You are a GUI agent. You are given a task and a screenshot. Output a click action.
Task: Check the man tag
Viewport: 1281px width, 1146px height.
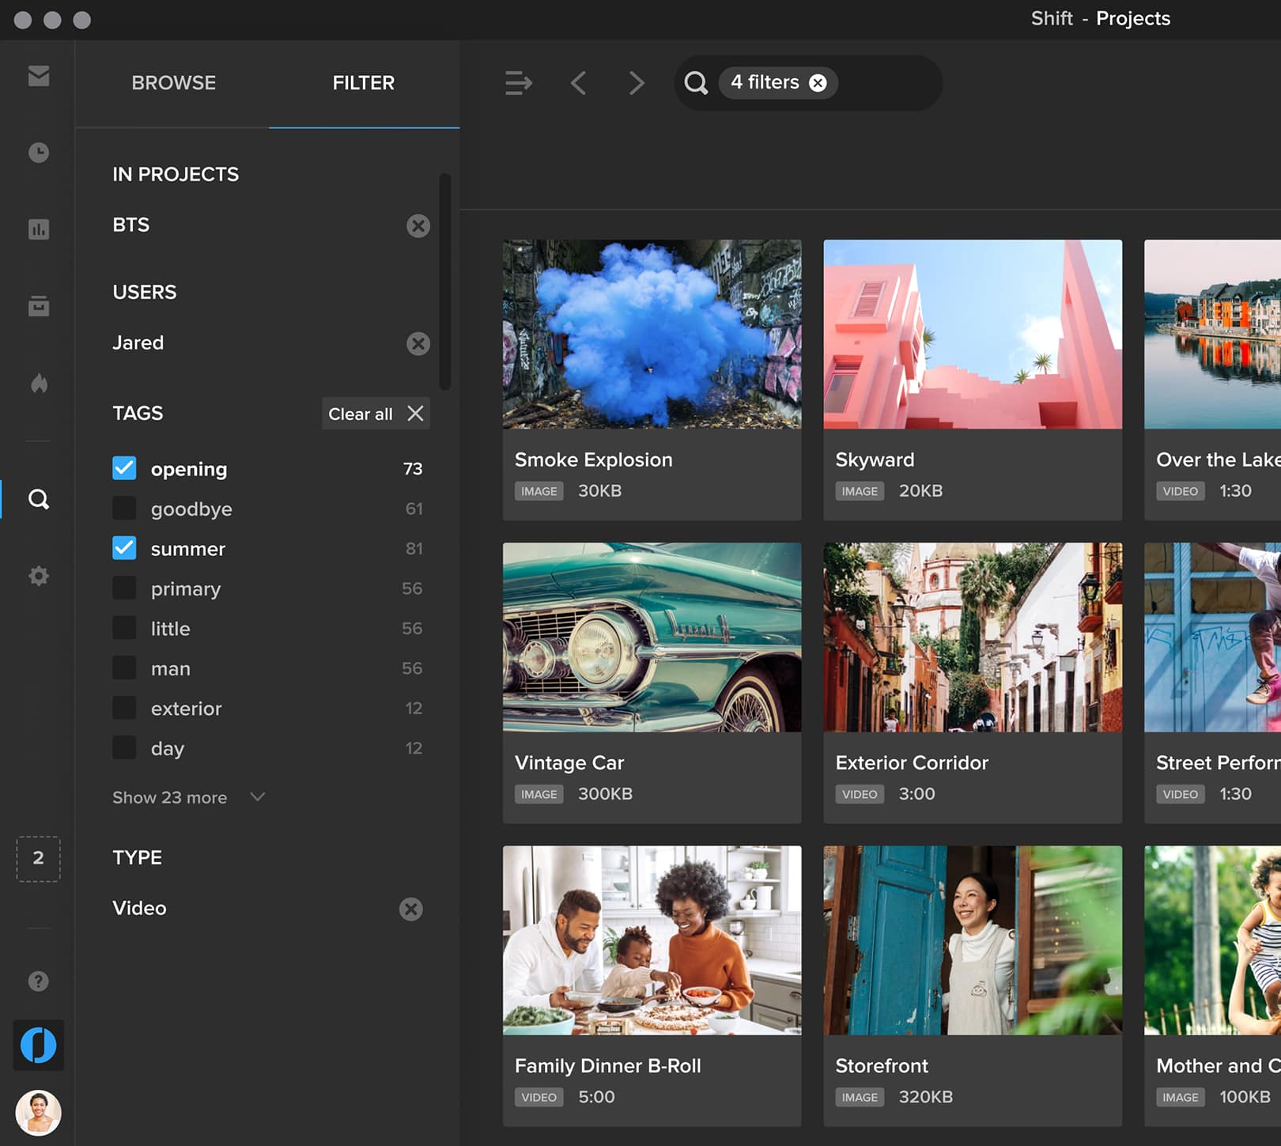pyautogui.click(x=124, y=668)
